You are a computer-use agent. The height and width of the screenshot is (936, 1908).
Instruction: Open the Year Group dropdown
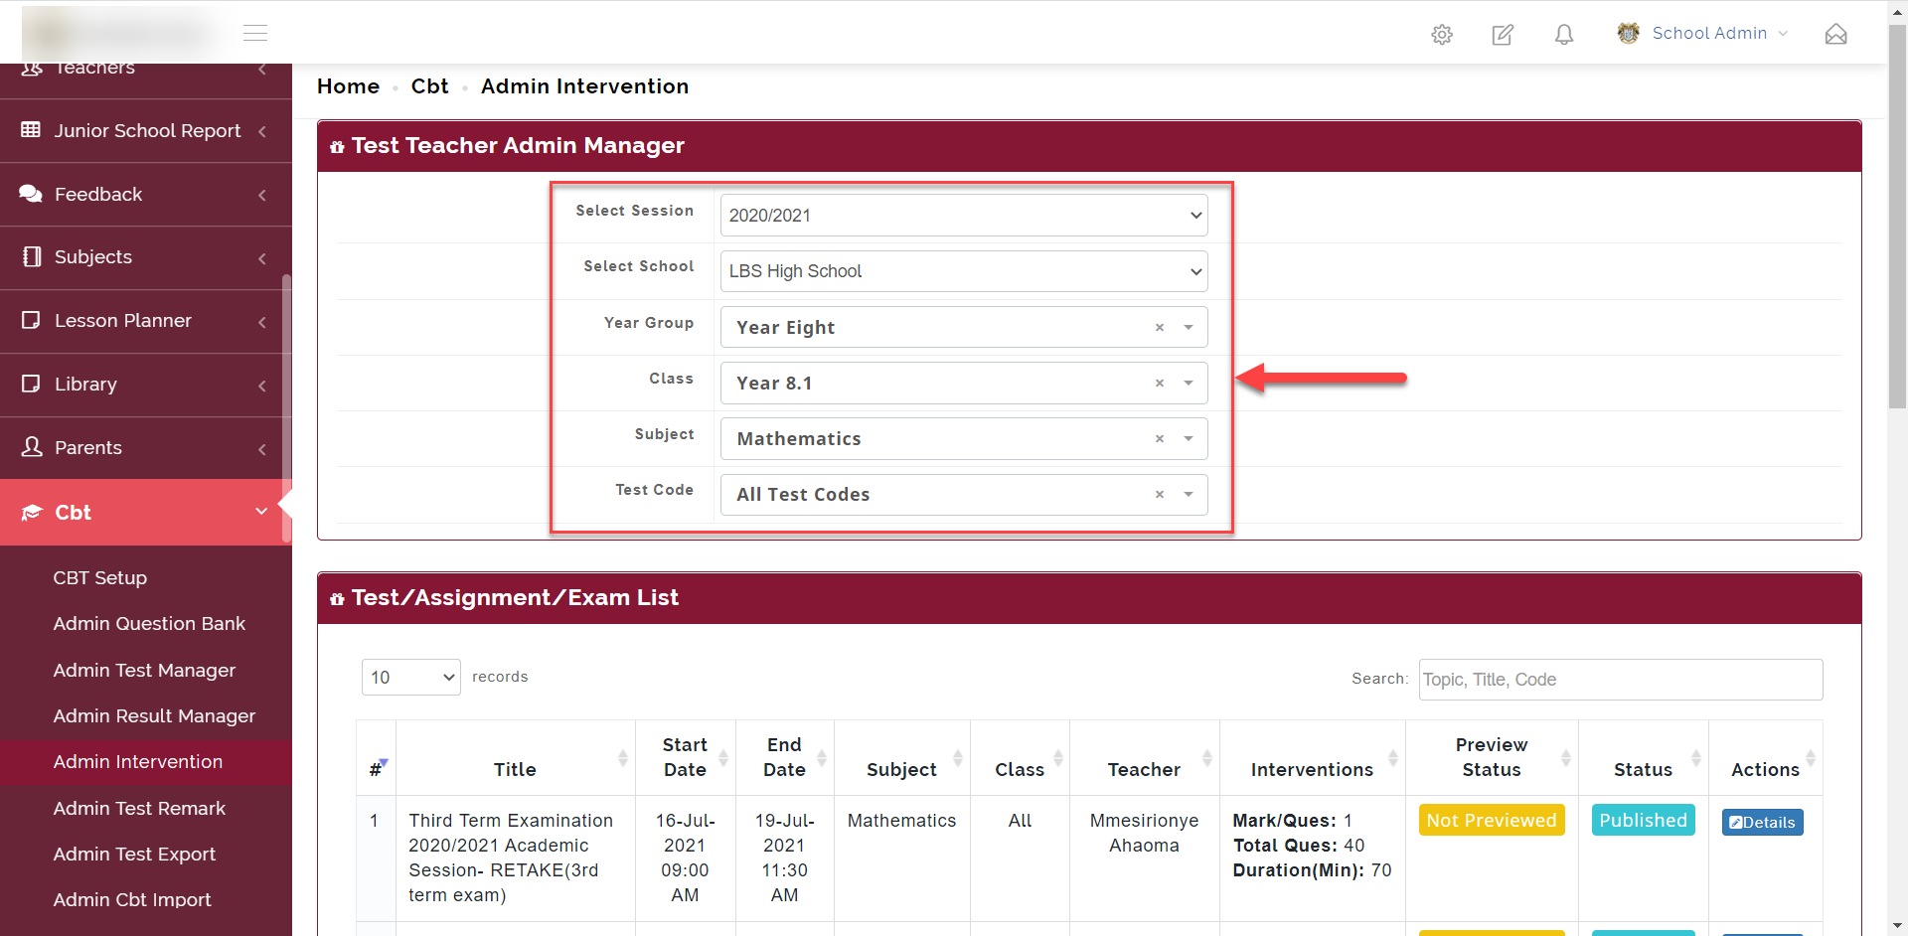tap(964, 327)
